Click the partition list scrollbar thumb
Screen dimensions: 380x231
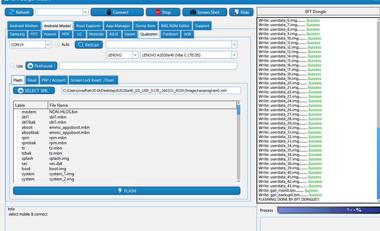[238, 110]
